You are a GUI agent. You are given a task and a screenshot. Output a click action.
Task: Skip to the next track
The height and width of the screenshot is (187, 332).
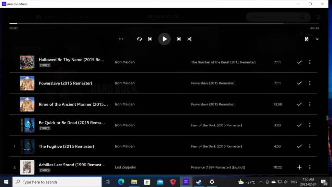point(179,39)
